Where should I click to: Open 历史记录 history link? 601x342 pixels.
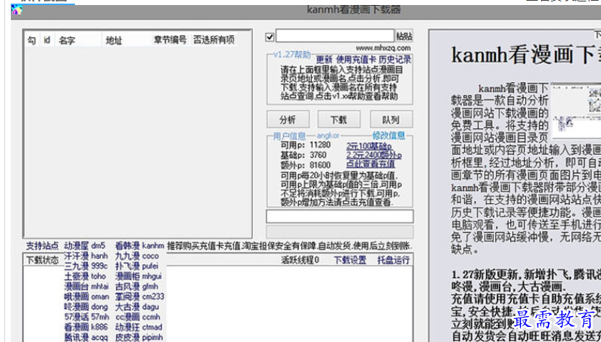click(x=395, y=60)
